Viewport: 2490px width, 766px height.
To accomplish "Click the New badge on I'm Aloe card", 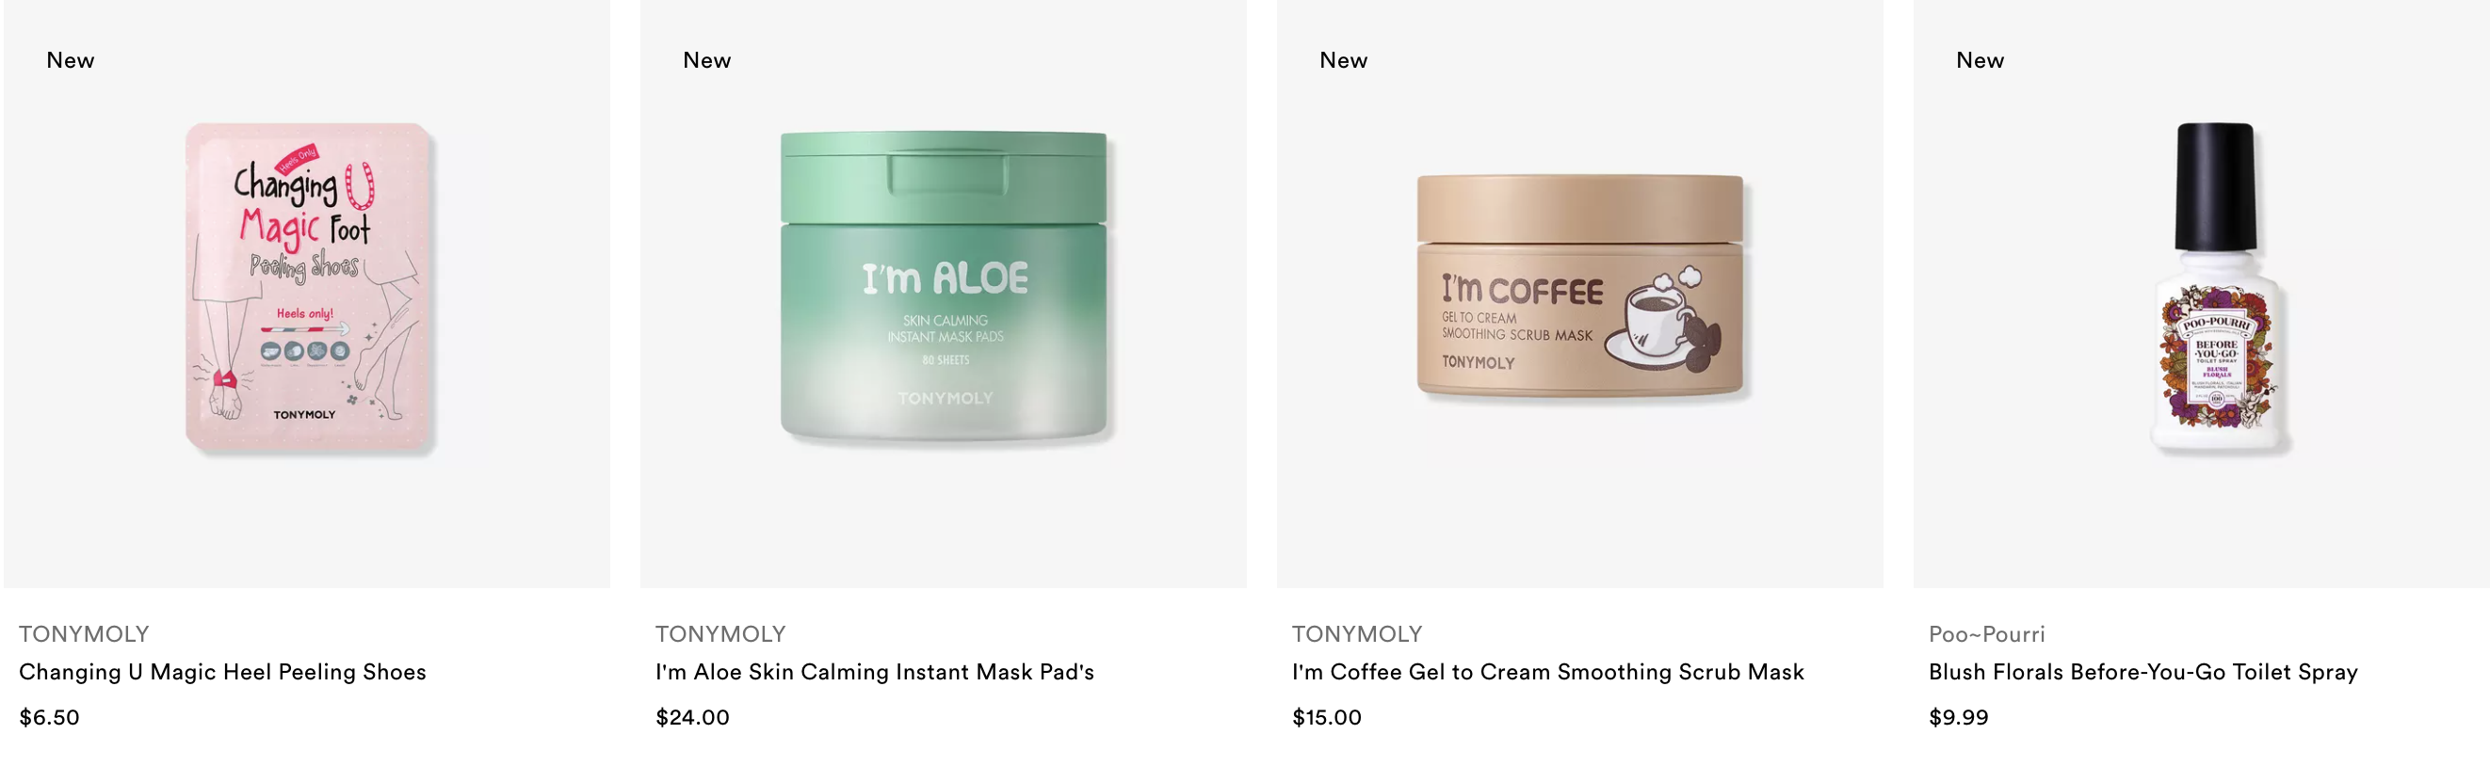I will [x=706, y=60].
